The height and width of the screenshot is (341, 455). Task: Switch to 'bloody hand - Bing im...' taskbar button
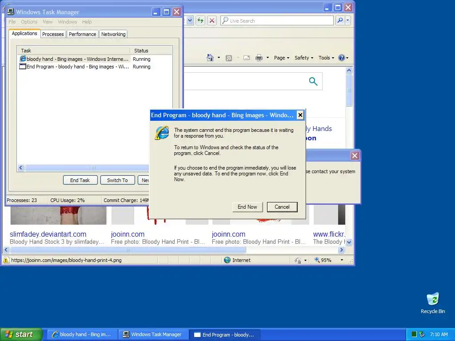click(x=83, y=334)
